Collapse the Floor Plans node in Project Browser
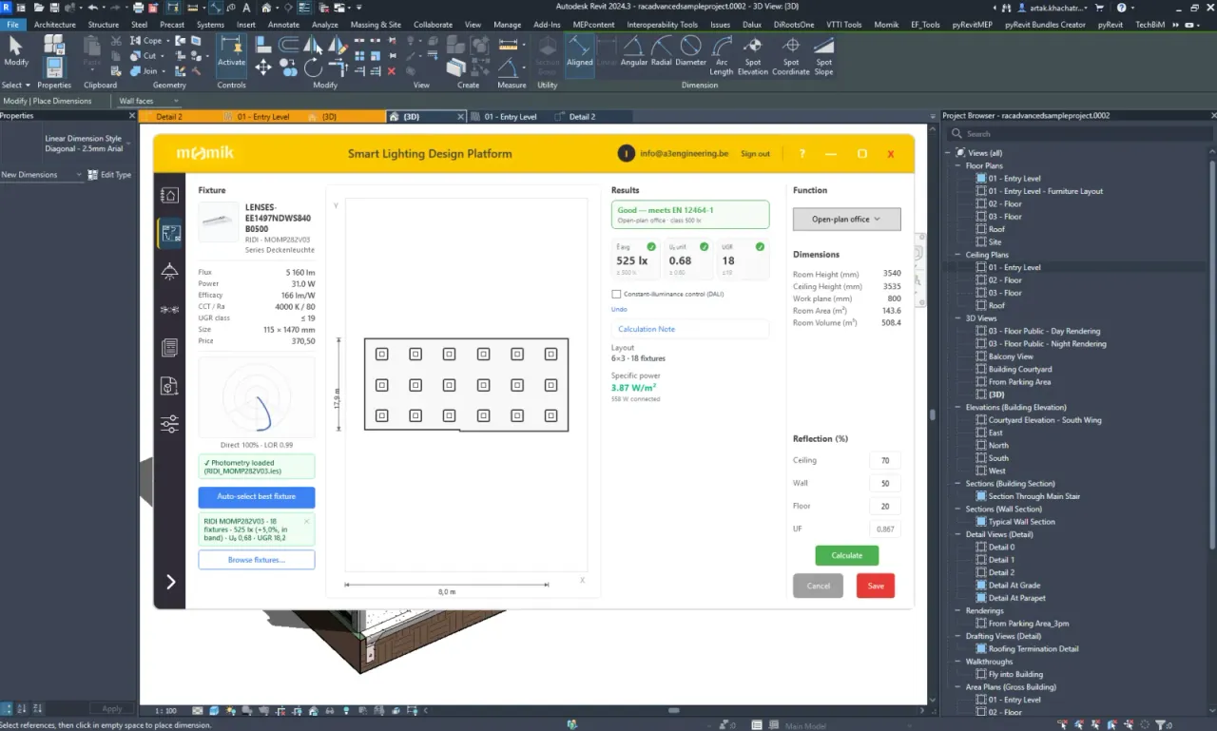 pyautogui.click(x=958, y=165)
